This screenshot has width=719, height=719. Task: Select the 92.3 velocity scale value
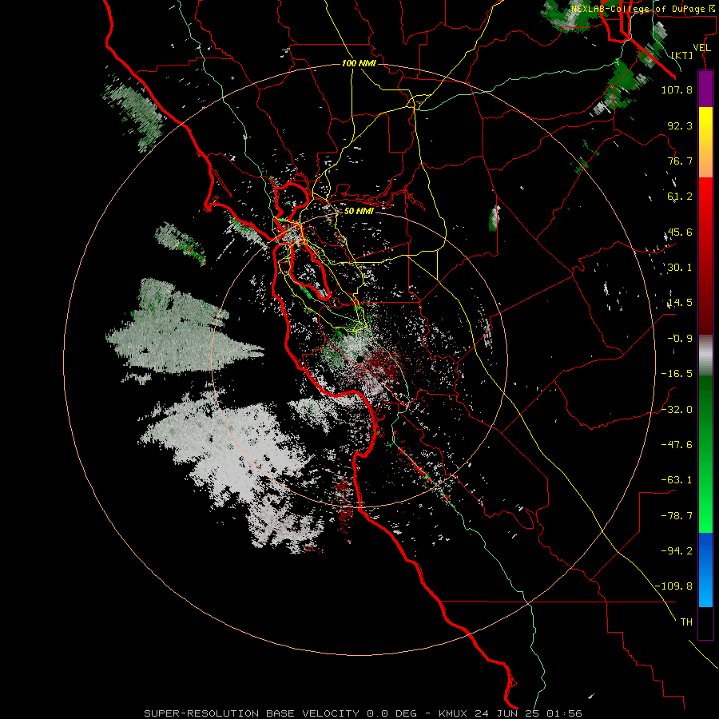(680, 125)
